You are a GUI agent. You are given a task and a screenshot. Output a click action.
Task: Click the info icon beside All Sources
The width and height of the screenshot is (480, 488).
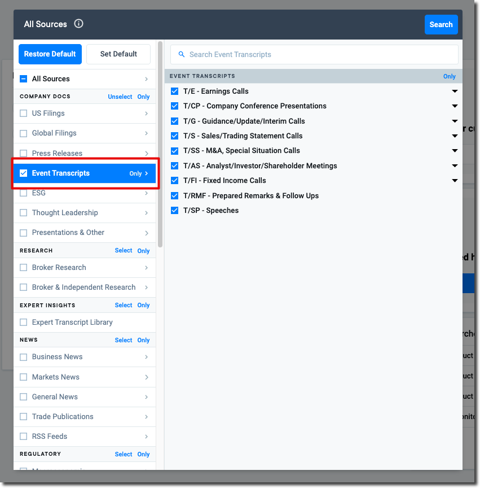(x=79, y=24)
